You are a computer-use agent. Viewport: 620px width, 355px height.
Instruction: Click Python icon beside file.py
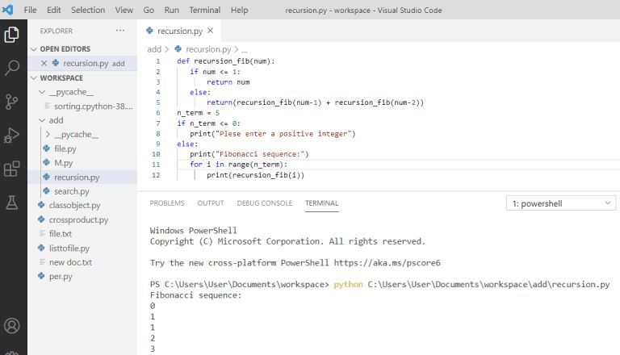[x=47, y=148]
